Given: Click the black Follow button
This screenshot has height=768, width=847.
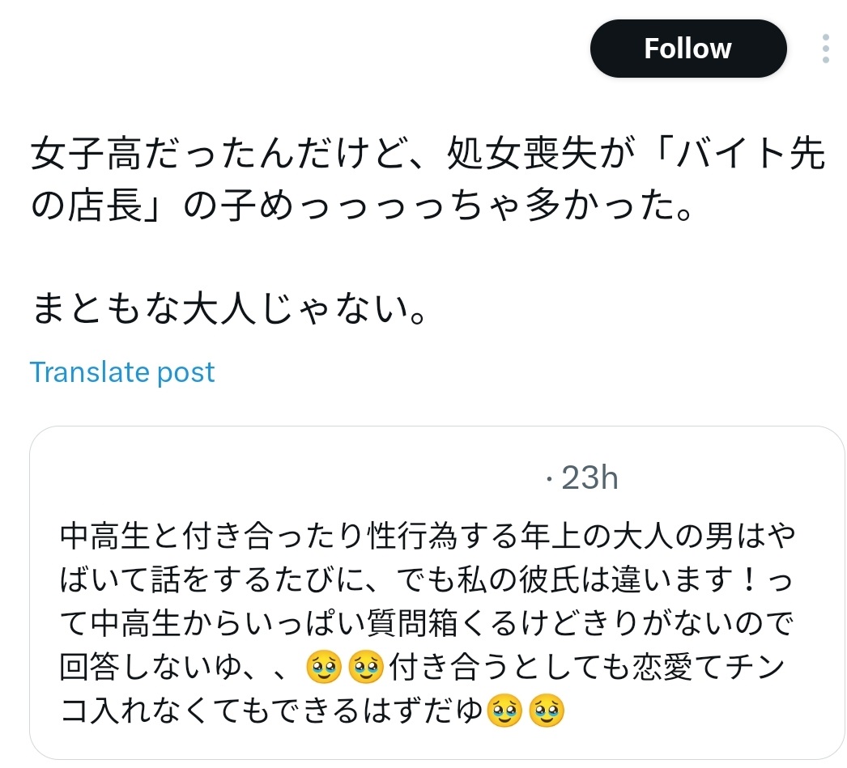Looking at the screenshot, I should point(688,49).
